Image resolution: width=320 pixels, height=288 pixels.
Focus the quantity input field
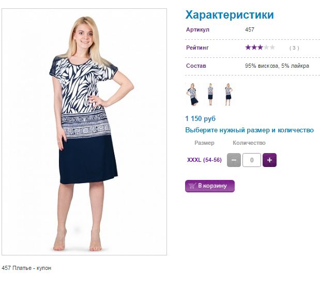252,160
